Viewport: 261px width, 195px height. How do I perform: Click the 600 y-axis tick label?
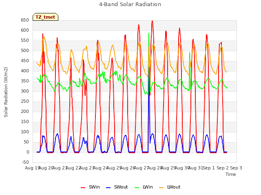point(25,30)
